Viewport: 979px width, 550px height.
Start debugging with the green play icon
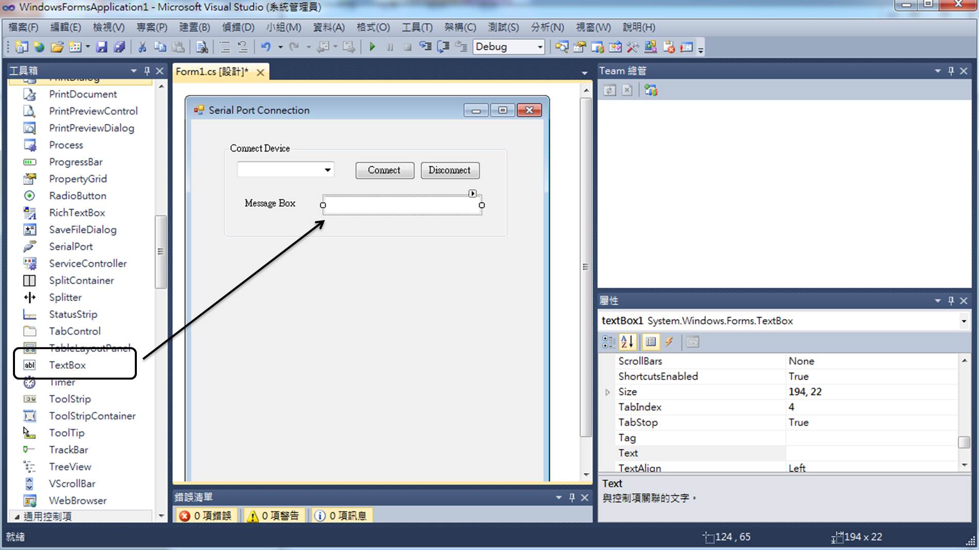pos(372,47)
